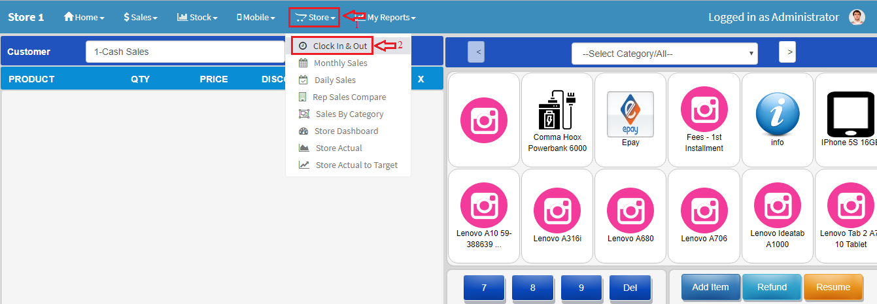Screen dimensions: 877x304
Task: Open the administrator profile avatar
Action: (857, 18)
